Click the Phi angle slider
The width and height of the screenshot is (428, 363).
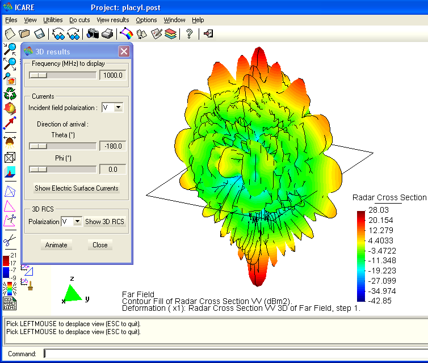[63, 170]
